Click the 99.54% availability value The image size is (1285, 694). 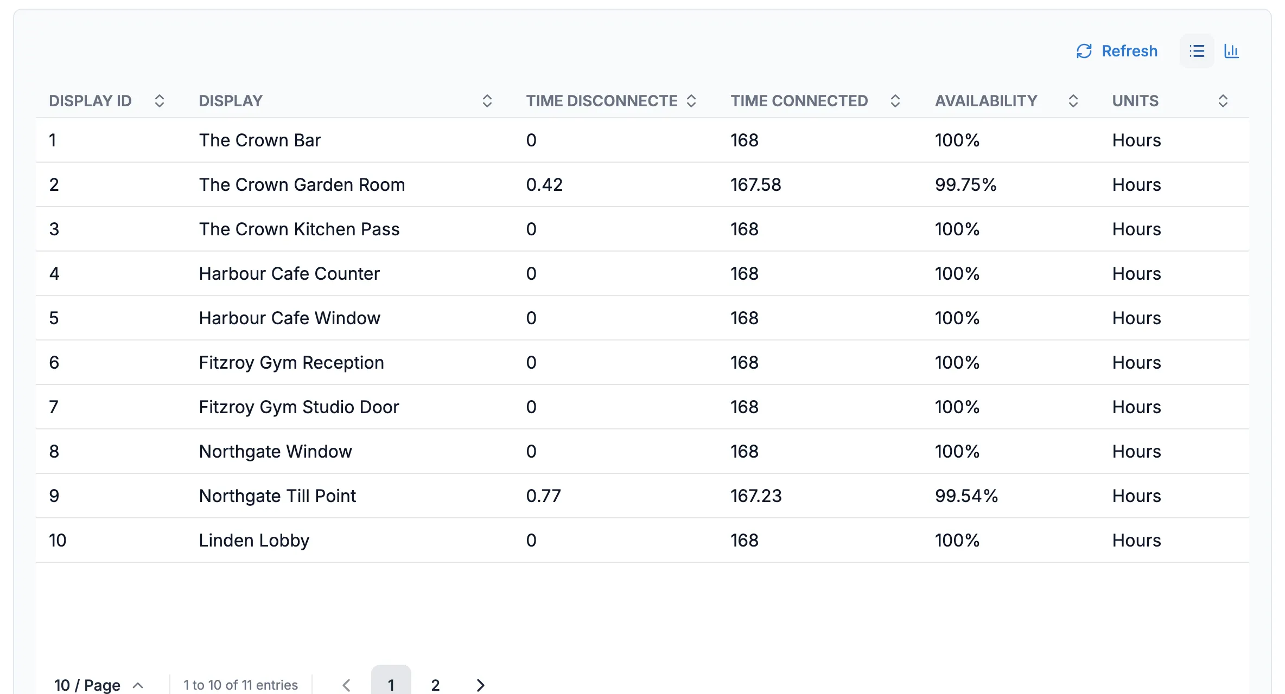(966, 496)
